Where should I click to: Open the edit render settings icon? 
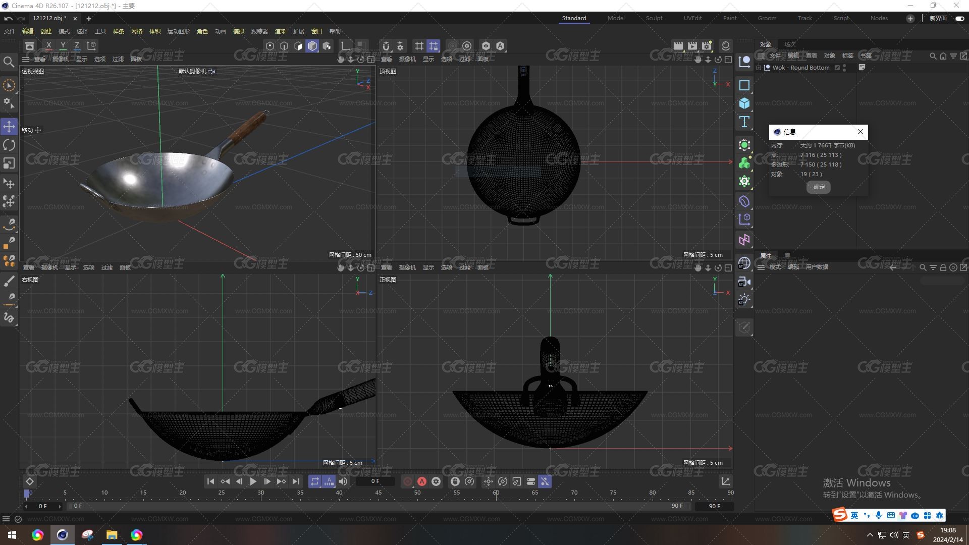pyautogui.click(x=707, y=46)
